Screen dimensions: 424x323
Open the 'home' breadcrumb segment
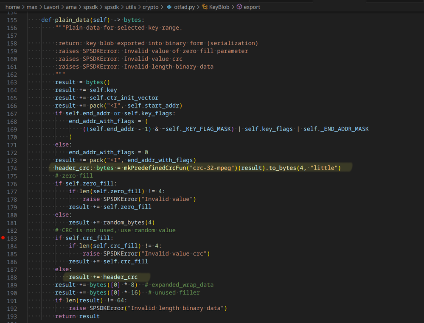(x=13, y=7)
